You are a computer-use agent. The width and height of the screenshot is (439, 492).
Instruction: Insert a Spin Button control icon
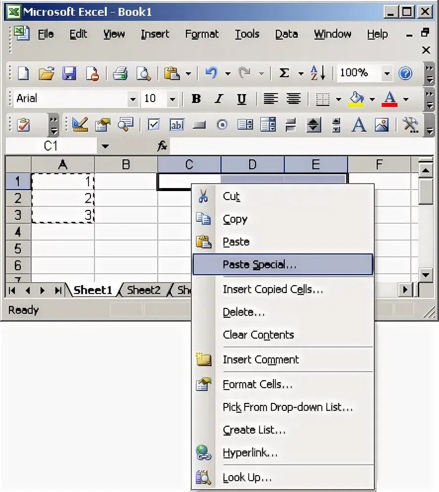(x=313, y=125)
